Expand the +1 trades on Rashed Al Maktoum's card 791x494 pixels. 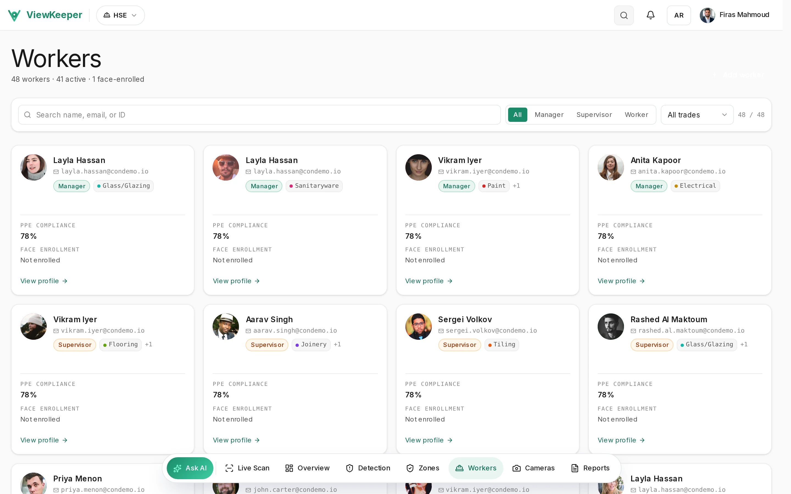(743, 345)
